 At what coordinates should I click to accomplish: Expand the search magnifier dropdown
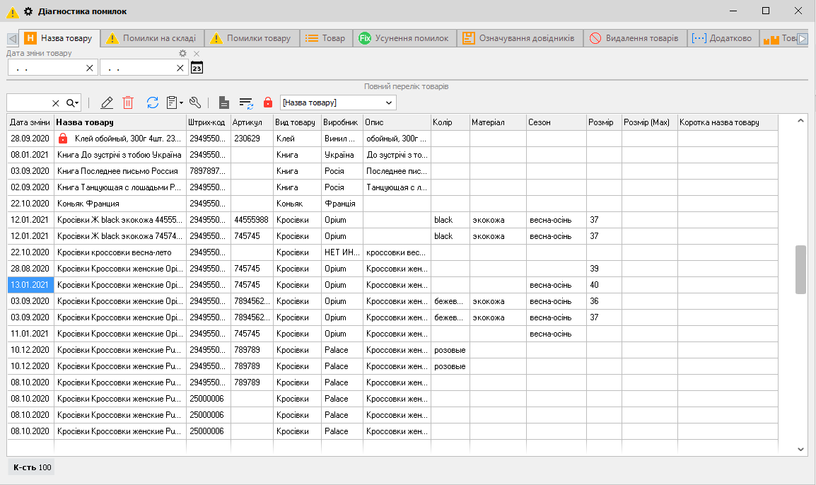[73, 103]
